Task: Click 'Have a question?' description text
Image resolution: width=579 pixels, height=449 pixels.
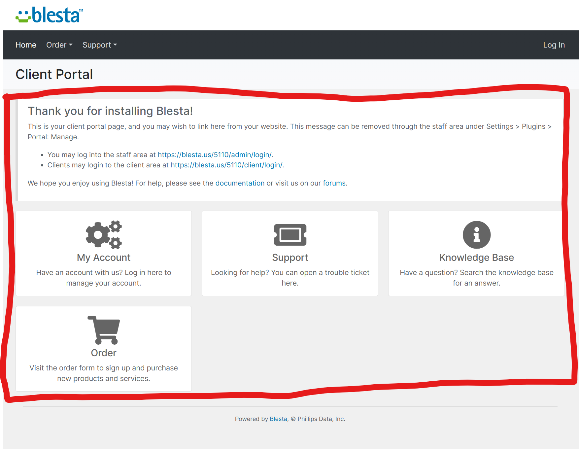Action: [x=477, y=278]
